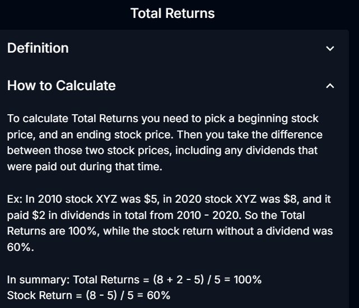This screenshot has width=359, height=308.
Task: Collapse How to Calculate with up chevron
Action: [x=330, y=86]
